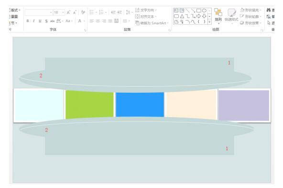Image resolution: width=283 pixels, height=188 pixels.
Task: Select the right brace shape
Action: [204, 22]
